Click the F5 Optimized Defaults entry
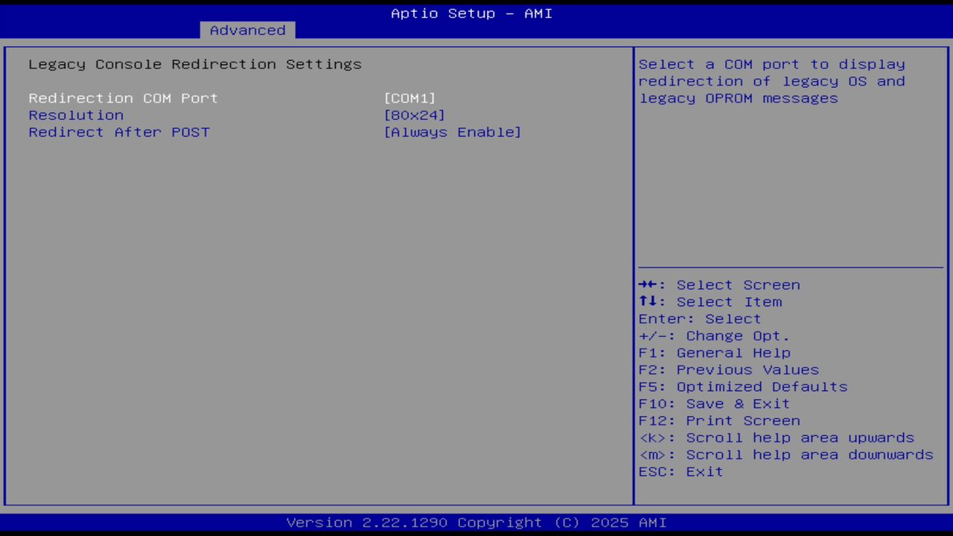Viewport: 953px width, 536px height. pyautogui.click(x=742, y=386)
